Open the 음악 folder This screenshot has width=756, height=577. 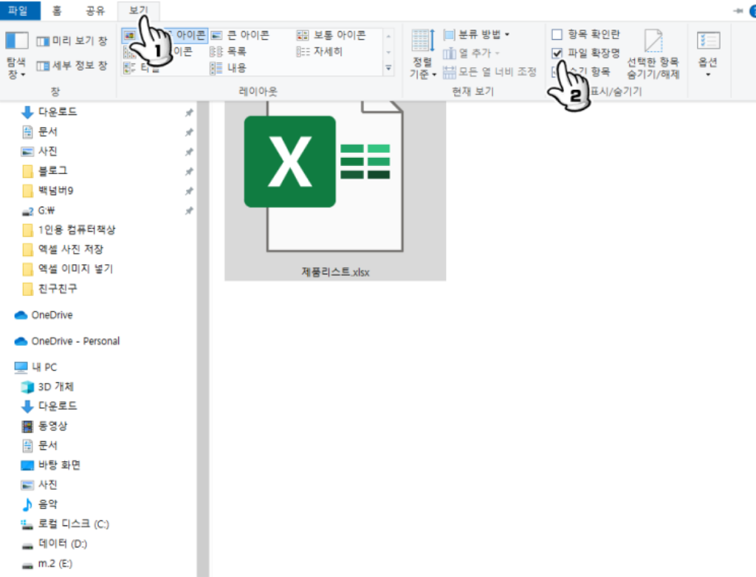pos(40,505)
